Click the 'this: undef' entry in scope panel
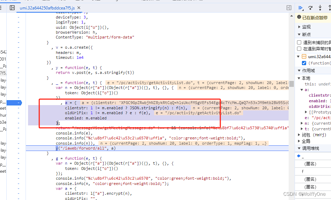 point(318,84)
